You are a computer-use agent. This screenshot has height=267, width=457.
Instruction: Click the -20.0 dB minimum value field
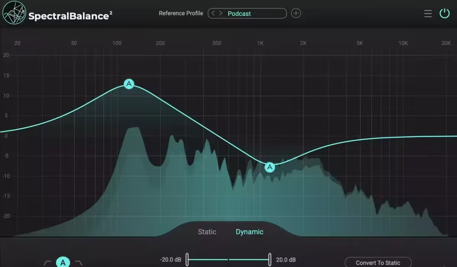171,260
